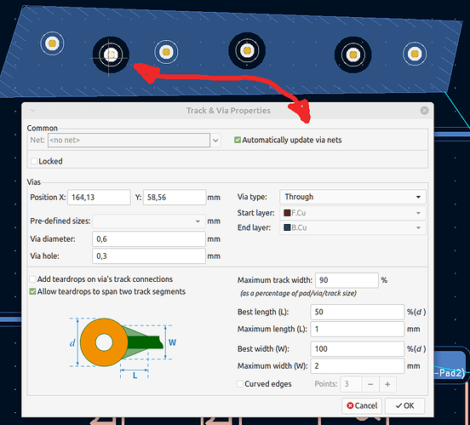Confirm with the OK button

404,405
